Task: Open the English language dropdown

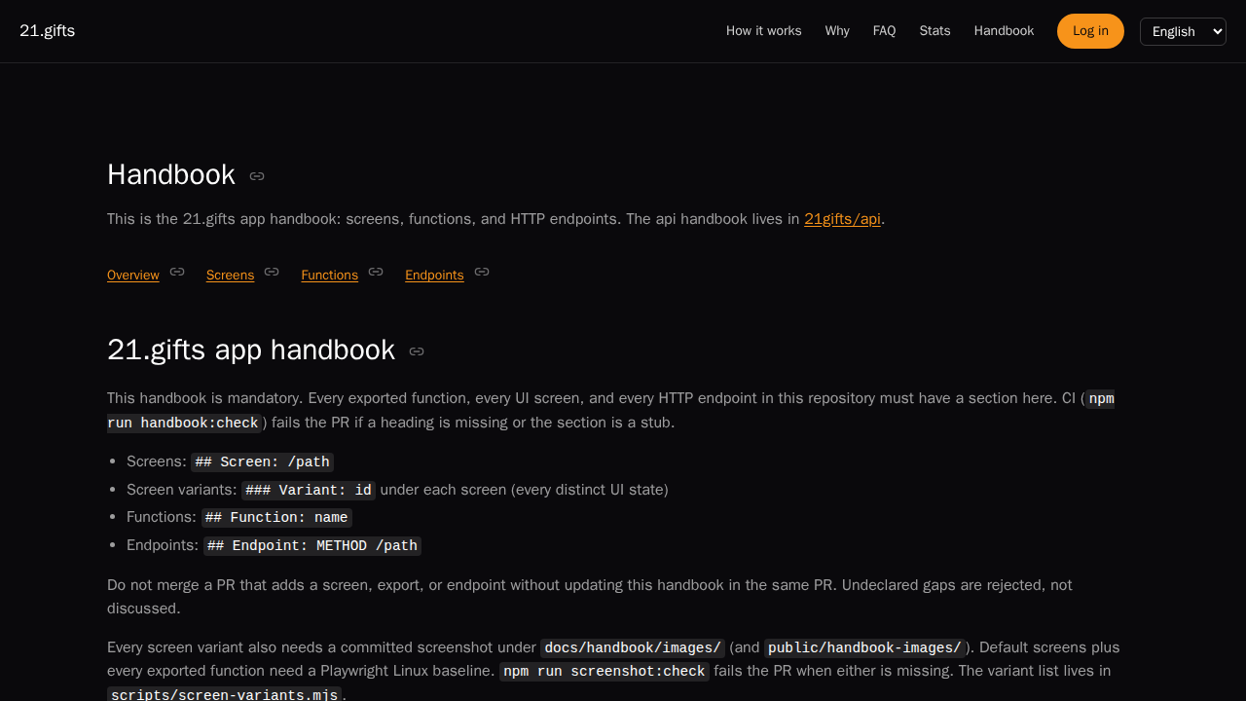Action: 1183,31
